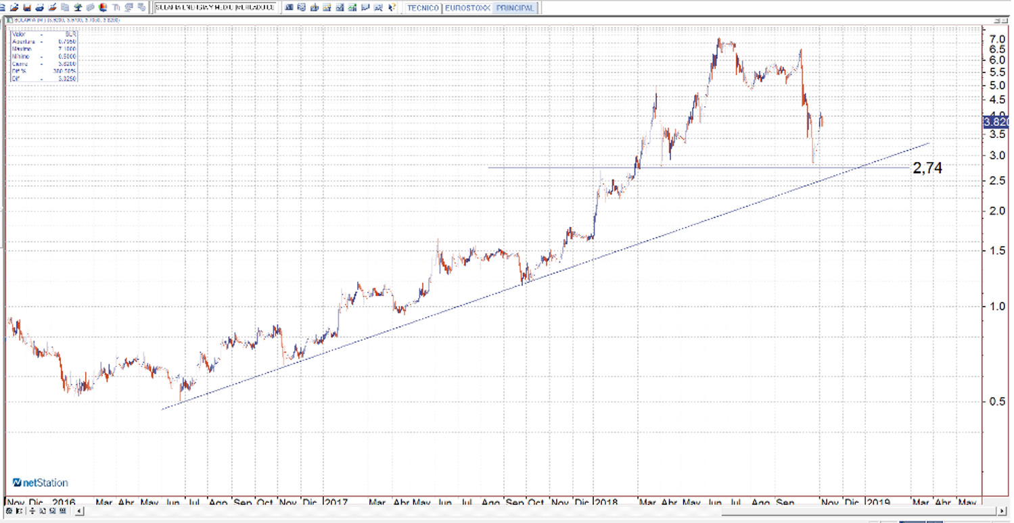Click the 'Valor' row in the info box
The image size is (1014, 523).
coord(44,33)
